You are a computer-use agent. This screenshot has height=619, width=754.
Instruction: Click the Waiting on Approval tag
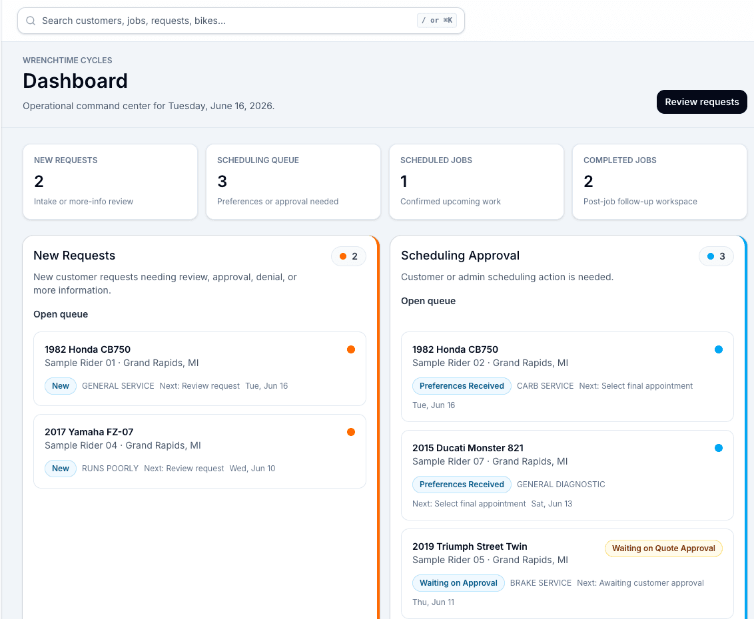tap(458, 583)
